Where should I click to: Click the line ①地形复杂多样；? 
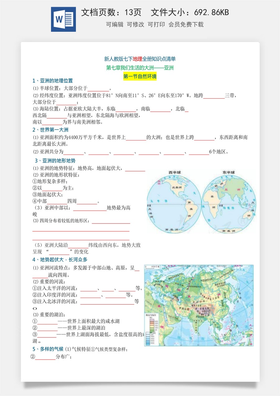(50, 181)
